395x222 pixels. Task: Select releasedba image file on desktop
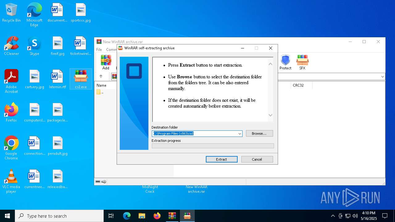[x=57, y=179]
